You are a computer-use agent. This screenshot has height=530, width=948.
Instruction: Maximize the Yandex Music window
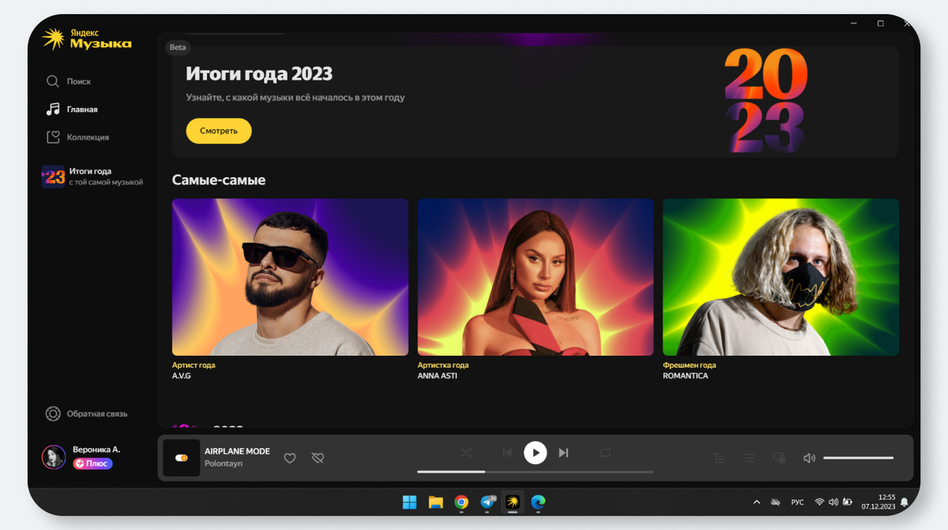880,23
